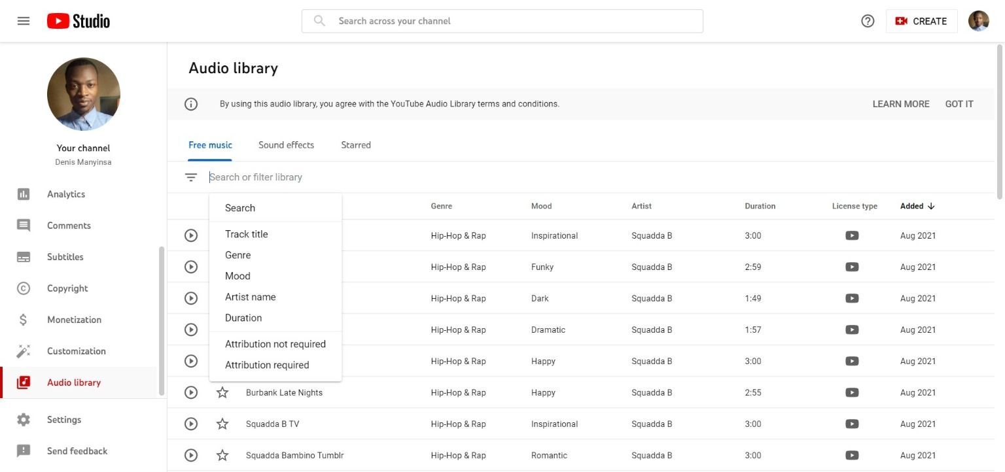The image size is (1005, 472).
Task: Play the Burbank Late Nights track
Action: click(x=190, y=392)
